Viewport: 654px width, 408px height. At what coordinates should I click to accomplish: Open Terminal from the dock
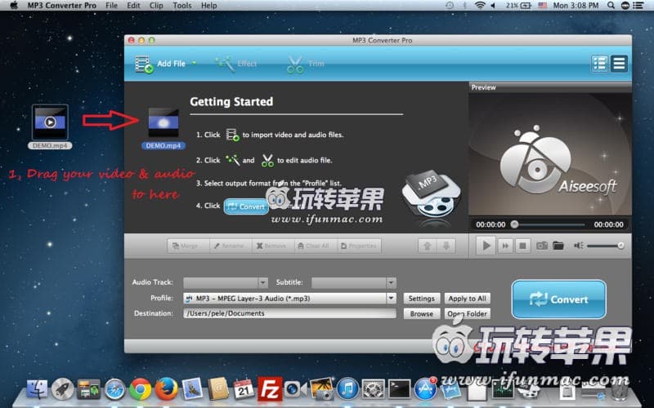[x=399, y=389]
